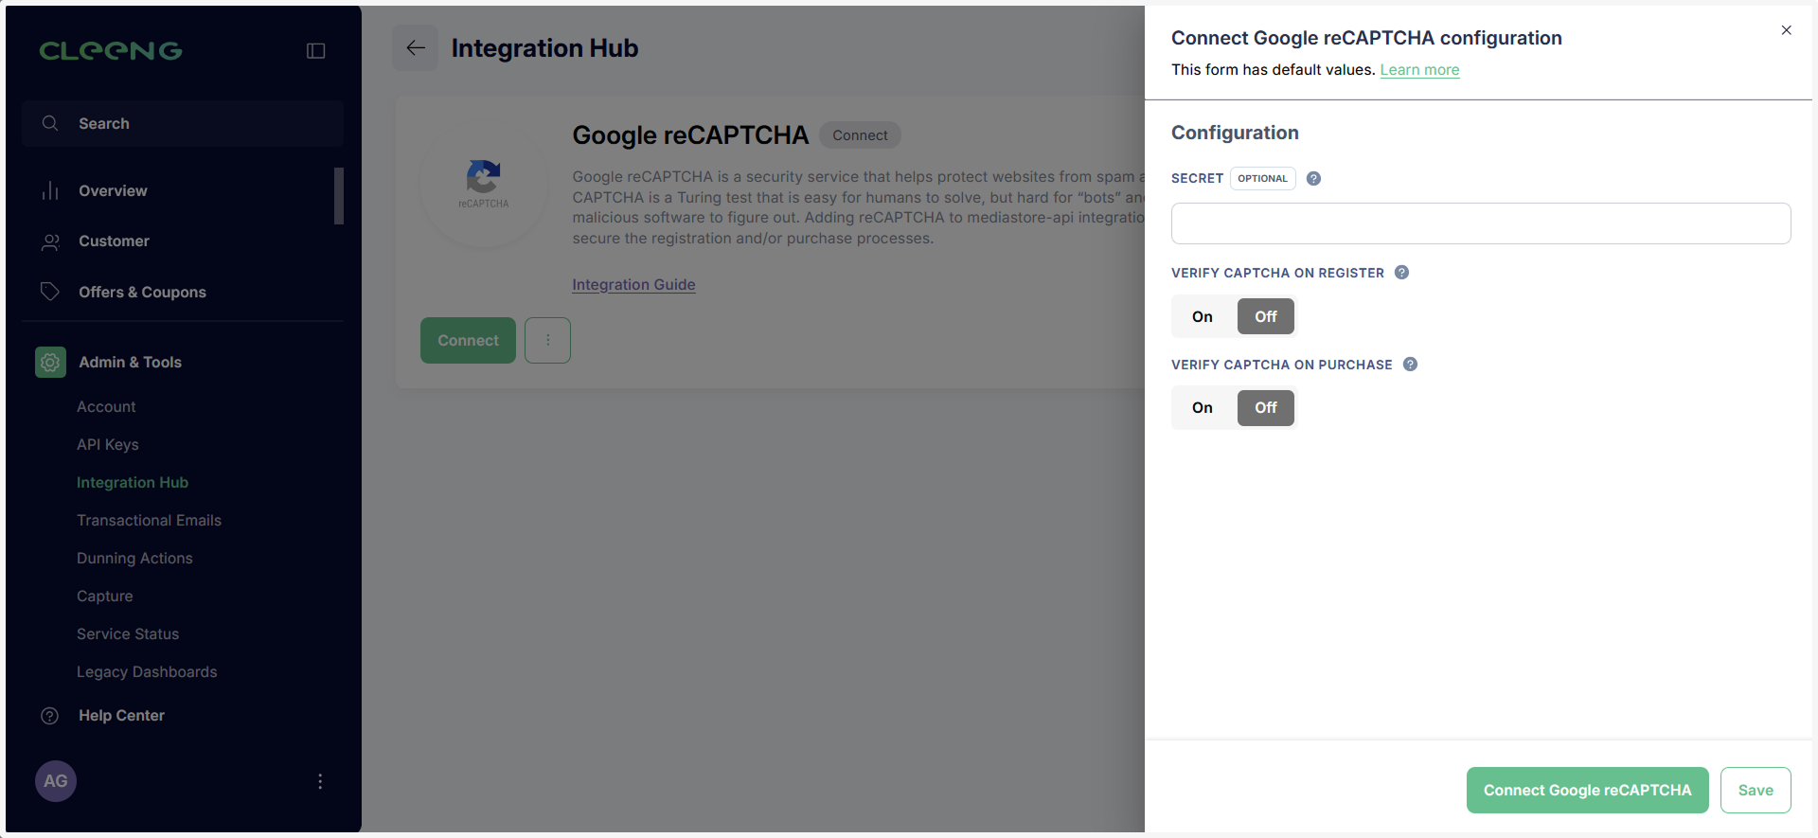The width and height of the screenshot is (1818, 838).
Task: Turn On Verify Captcha on Register
Action: click(1203, 316)
